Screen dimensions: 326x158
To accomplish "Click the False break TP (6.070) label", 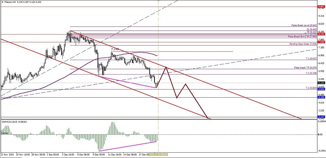I will click(305, 68).
